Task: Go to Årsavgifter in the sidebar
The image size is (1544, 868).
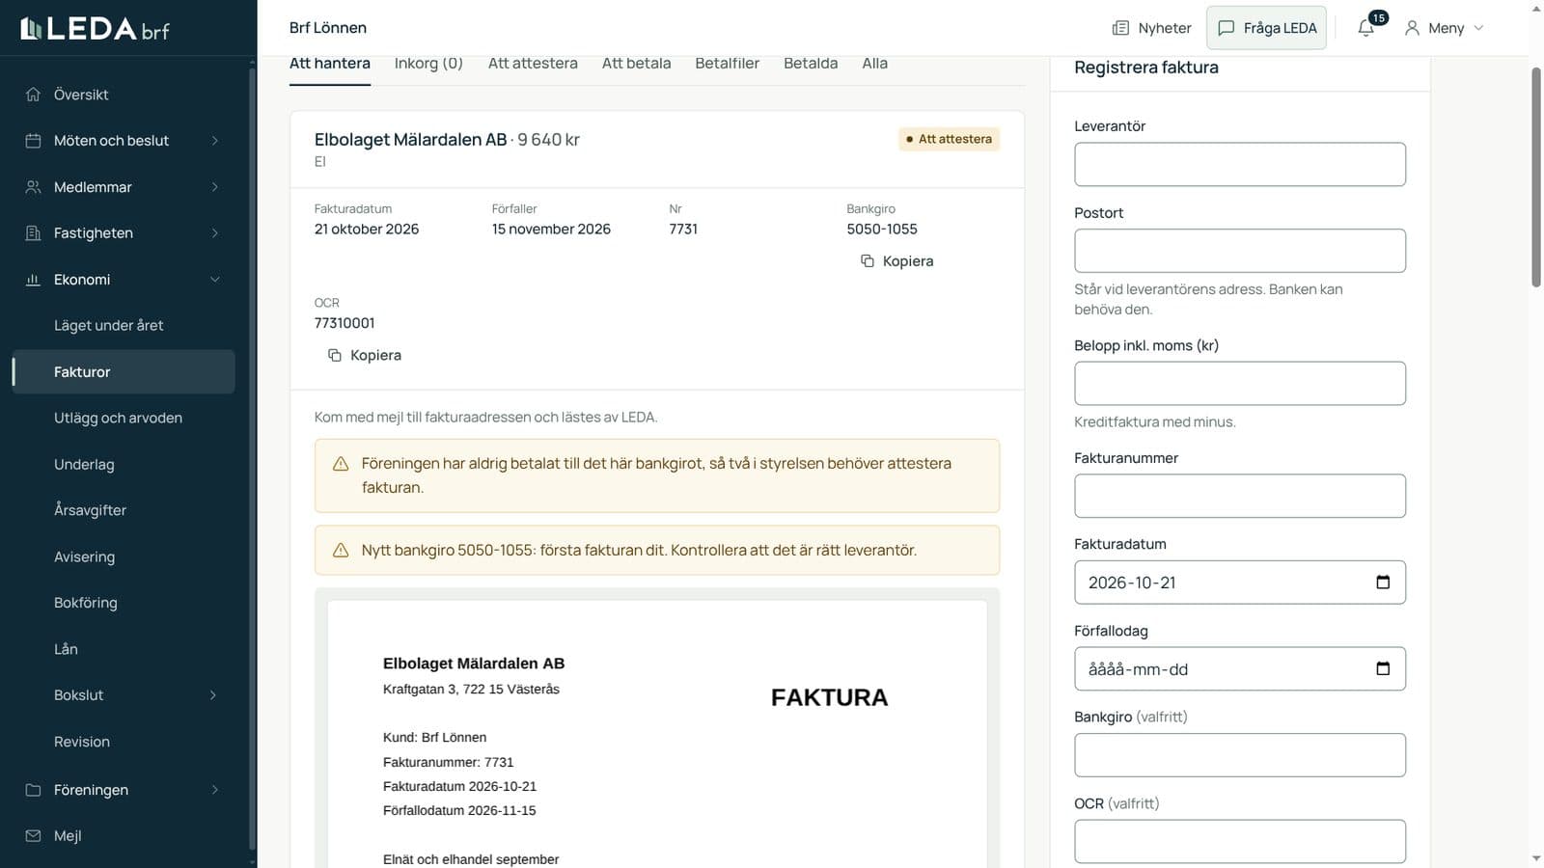Action: [x=124, y=510]
